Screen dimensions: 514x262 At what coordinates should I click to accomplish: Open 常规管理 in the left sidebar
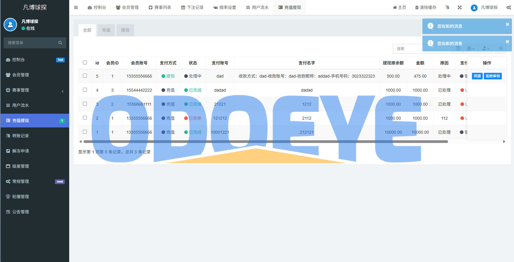(35, 181)
